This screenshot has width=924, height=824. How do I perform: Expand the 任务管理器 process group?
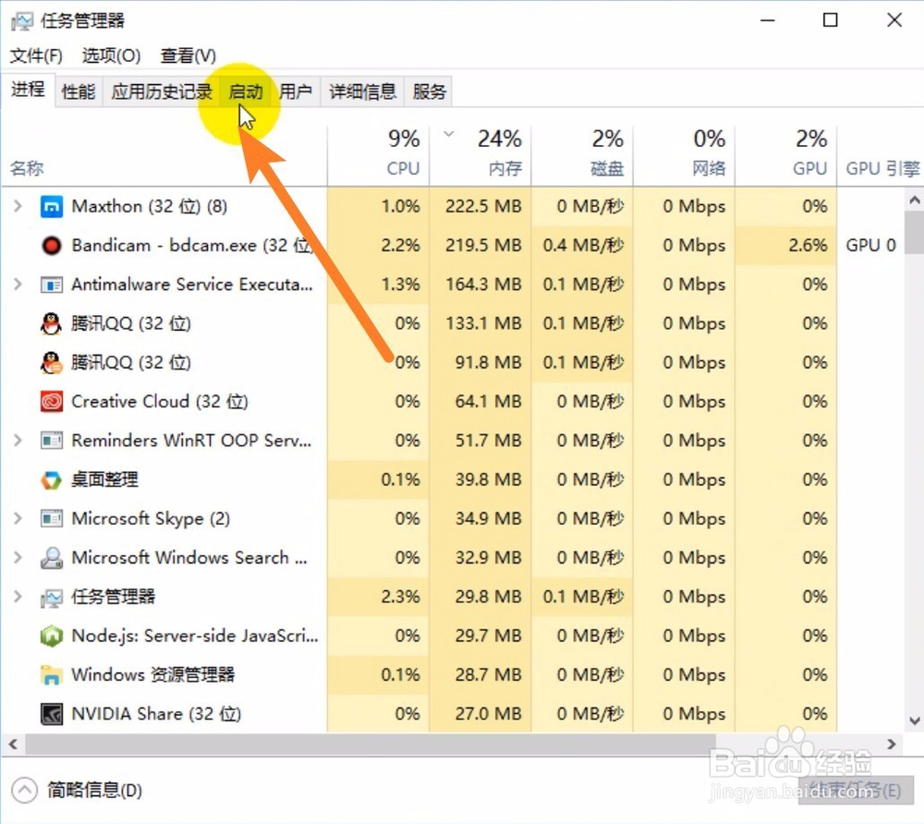pos(18,597)
